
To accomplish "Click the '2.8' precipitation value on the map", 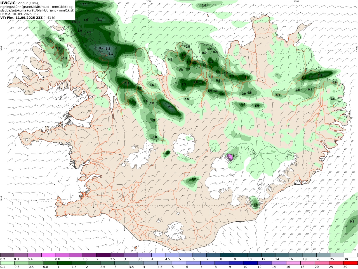I will (x=170, y=107).
